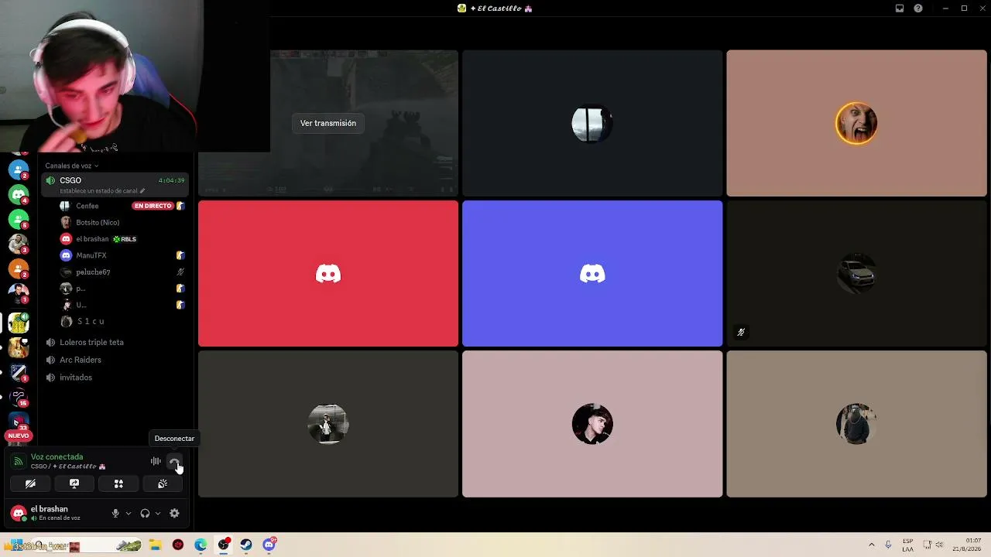
Task: Mute the microphone in user panel
Action: click(115, 513)
